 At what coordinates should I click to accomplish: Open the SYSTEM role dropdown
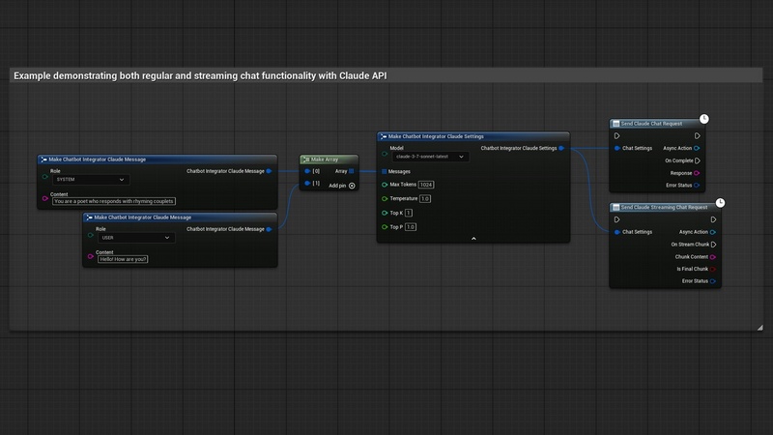coord(90,180)
